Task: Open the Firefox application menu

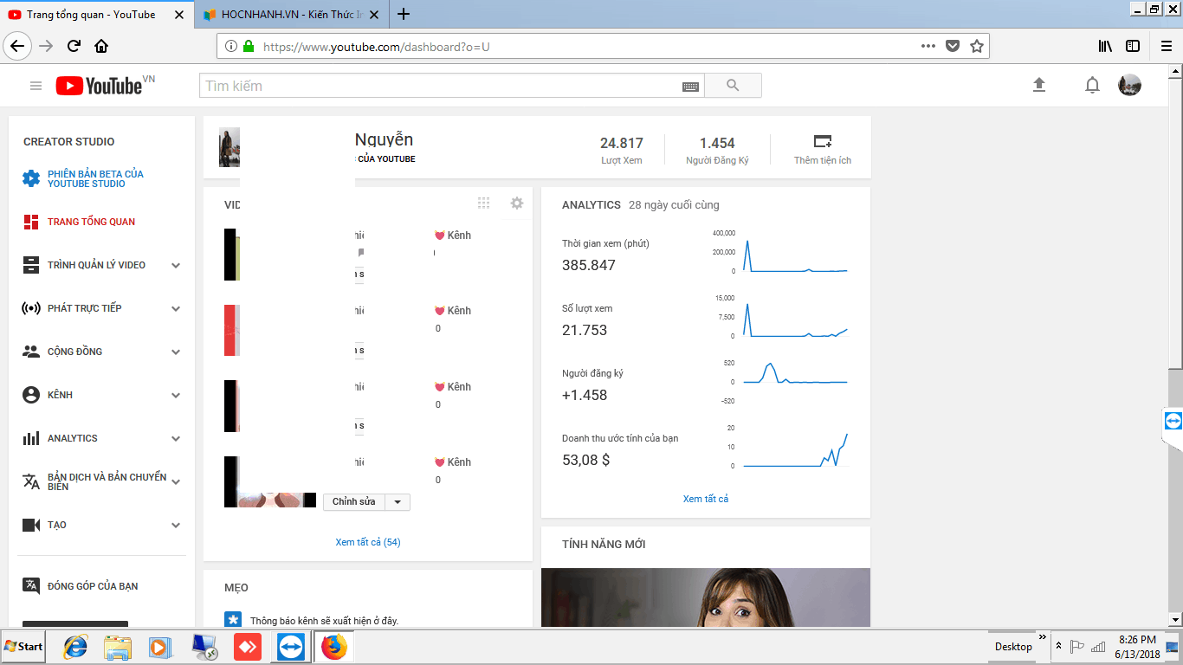Action: coord(1167,46)
